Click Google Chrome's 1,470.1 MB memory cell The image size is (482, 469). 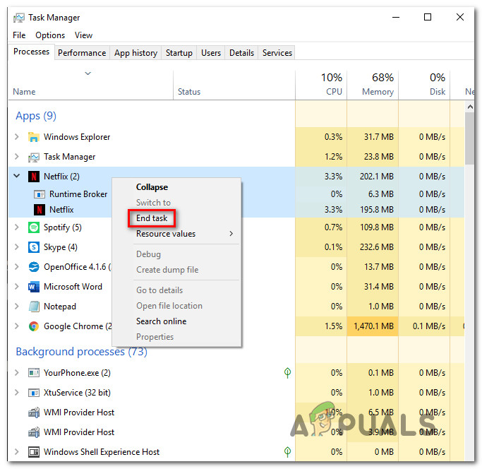click(373, 326)
